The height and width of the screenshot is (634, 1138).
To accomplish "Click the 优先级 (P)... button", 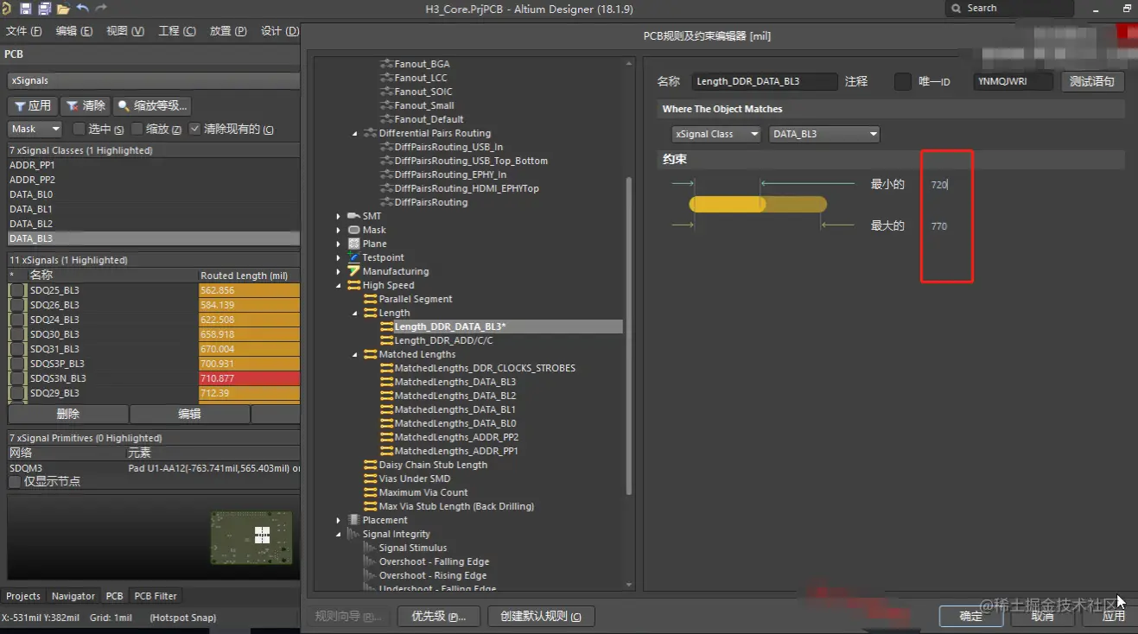I will [x=438, y=616].
